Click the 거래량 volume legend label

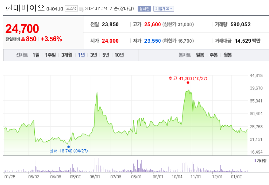261,161
